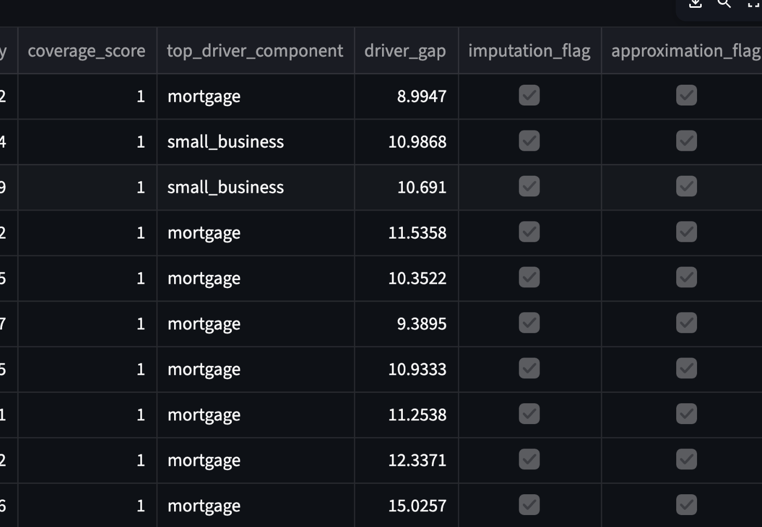
Task: Toggle imputation_flag checkbox in the 8.9947 row
Action: click(529, 96)
